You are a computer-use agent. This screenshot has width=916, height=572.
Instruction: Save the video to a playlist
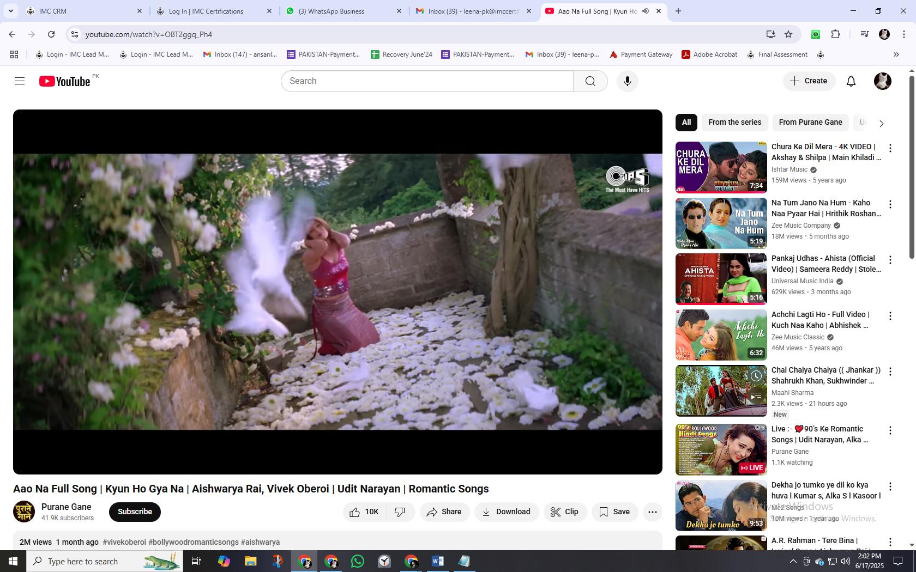[x=614, y=512]
